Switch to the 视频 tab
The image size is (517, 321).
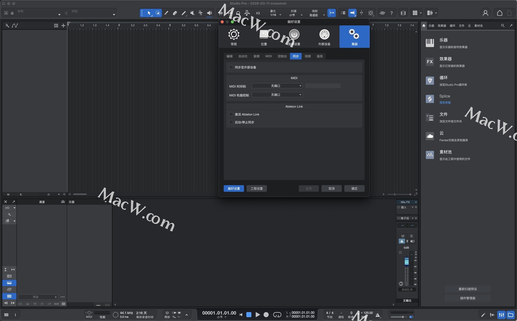[x=308, y=56]
